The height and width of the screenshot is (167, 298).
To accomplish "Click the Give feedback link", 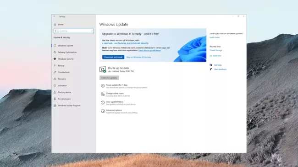I will 220,69.
